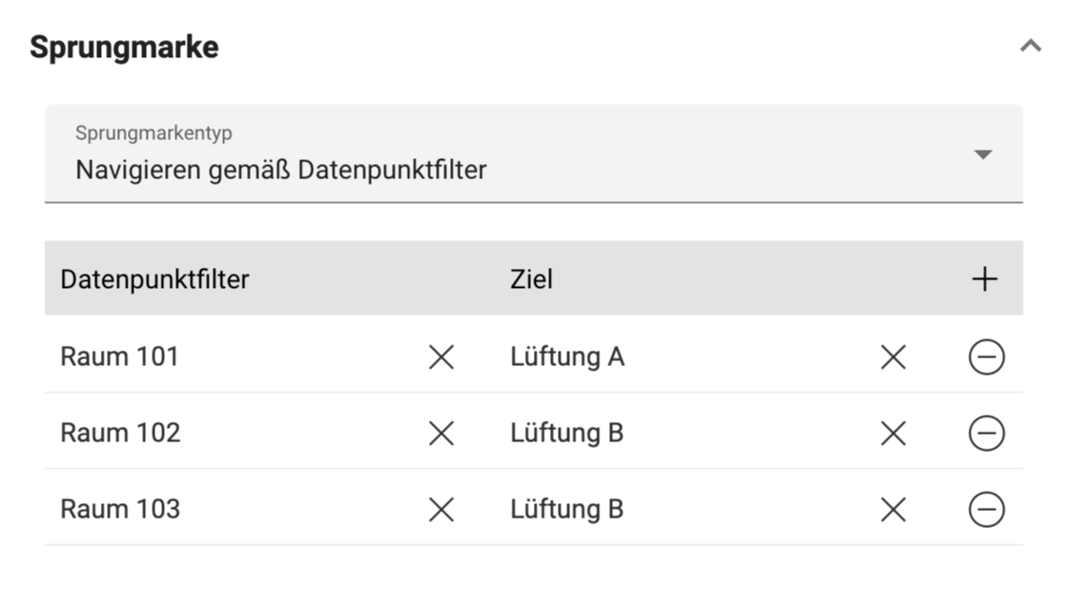This screenshot has width=1069, height=591.
Task: Select the Lüftung B entry for Raum 103
Action: pyautogui.click(x=569, y=509)
